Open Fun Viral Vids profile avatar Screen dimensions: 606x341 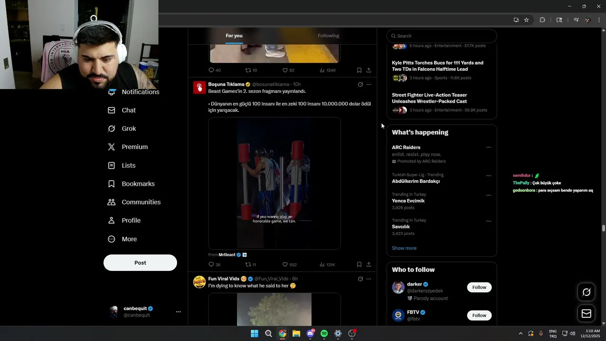(199, 282)
